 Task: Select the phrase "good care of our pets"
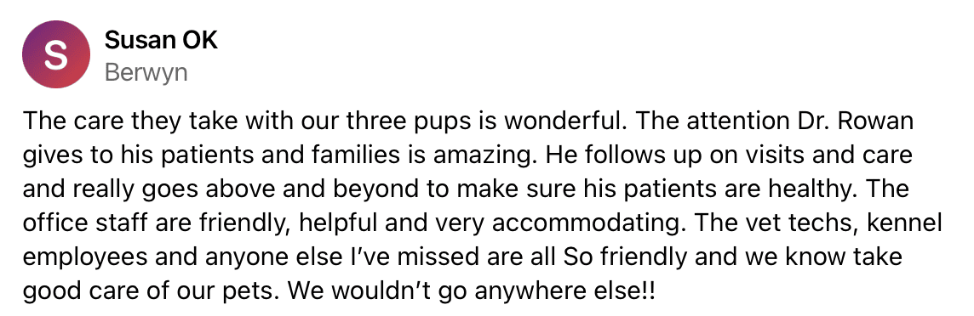pyautogui.click(x=143, y=290)
